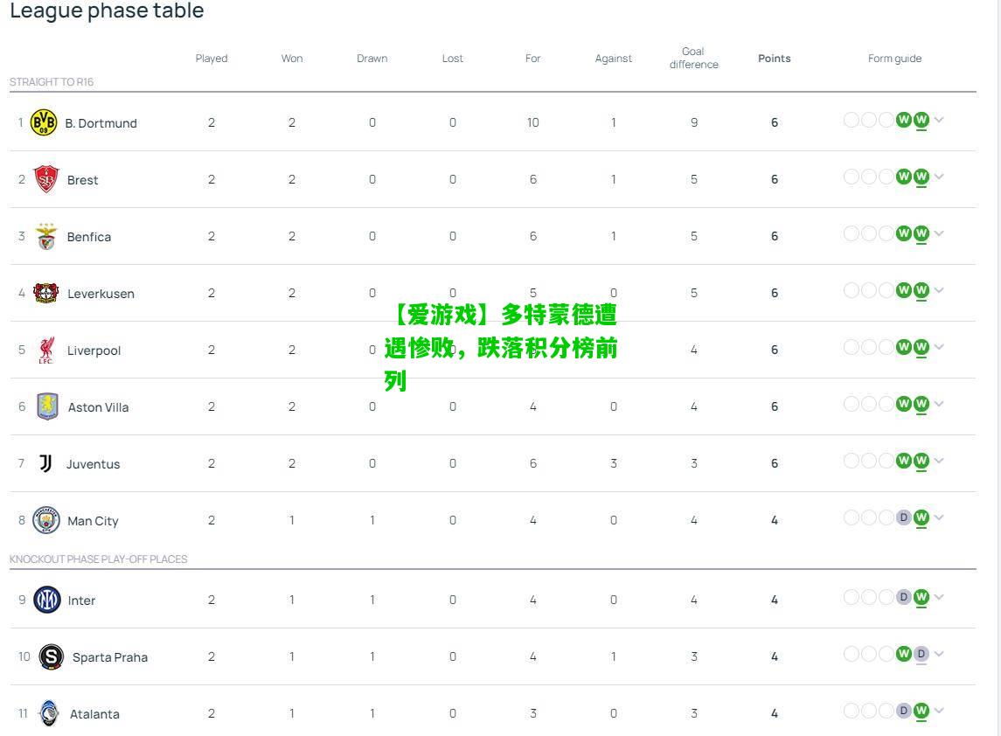Screen dimensions: 1001x736
Task: Expand B. Dortmund's form guide chevron
Action: coord(939,120)
